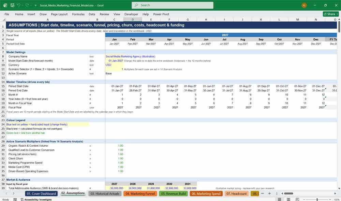The width and height of the screenshot is (341, 201).
Task: Open the File menu
Action: tap(7, 14)
